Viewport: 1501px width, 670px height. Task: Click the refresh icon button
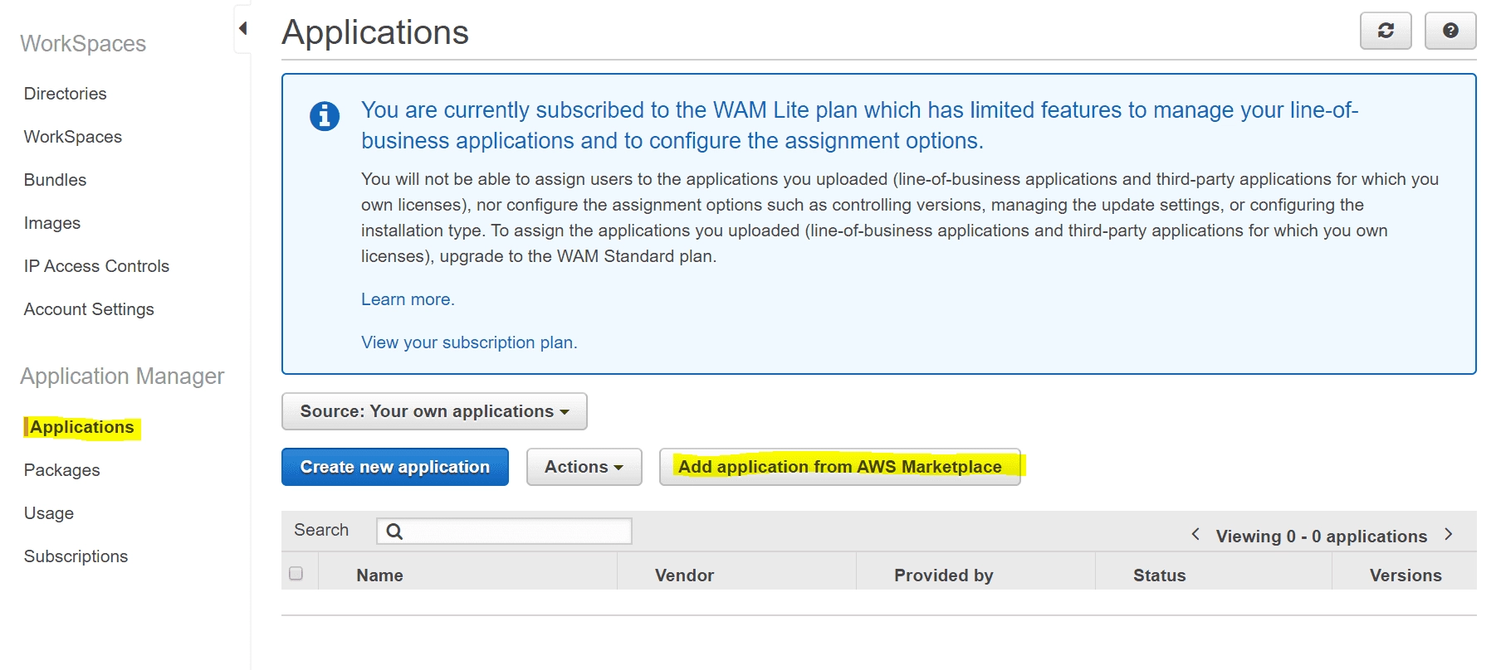point(1386,31)
